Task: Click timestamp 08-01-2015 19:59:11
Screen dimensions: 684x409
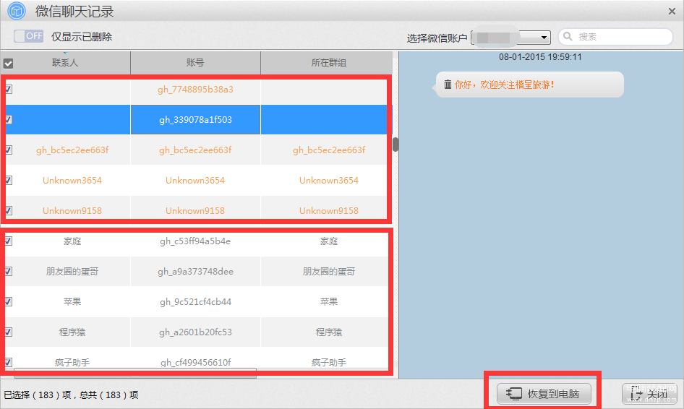Action: pyautogui.click(x=540, y=57)
